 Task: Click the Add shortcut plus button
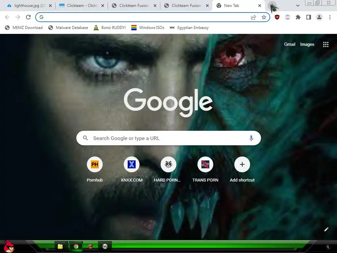(x=242, y=164)
